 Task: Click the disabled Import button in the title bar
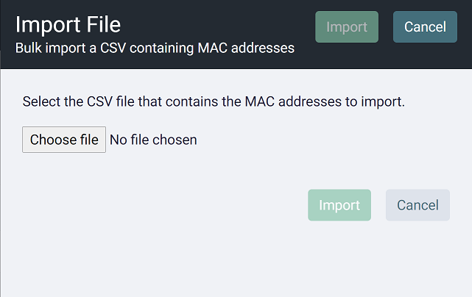pos(347,27)
